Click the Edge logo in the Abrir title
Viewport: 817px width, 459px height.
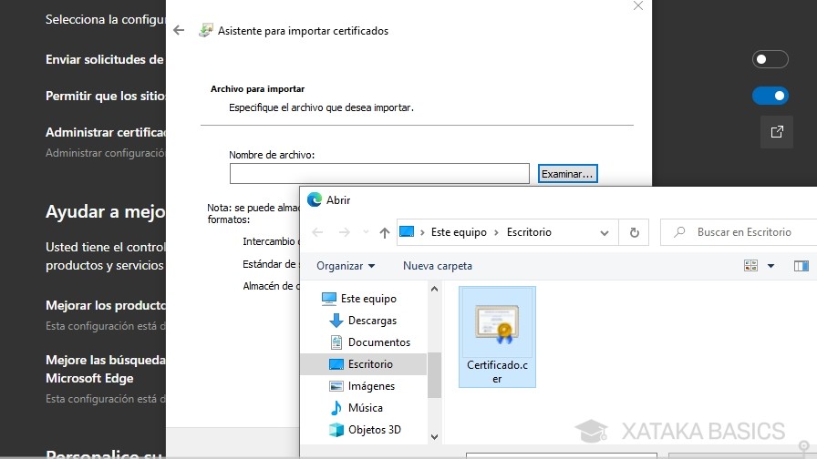315,199
